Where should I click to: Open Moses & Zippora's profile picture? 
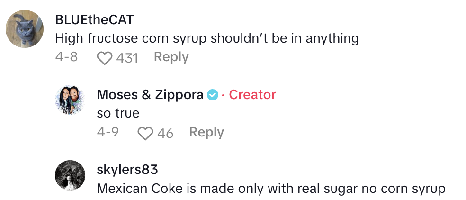tap(70, 100)
